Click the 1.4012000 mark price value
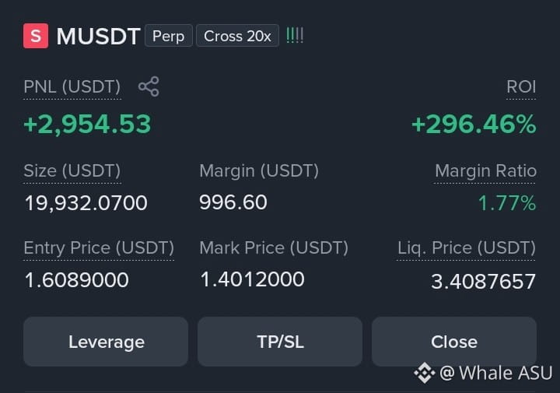 (252, 279)
